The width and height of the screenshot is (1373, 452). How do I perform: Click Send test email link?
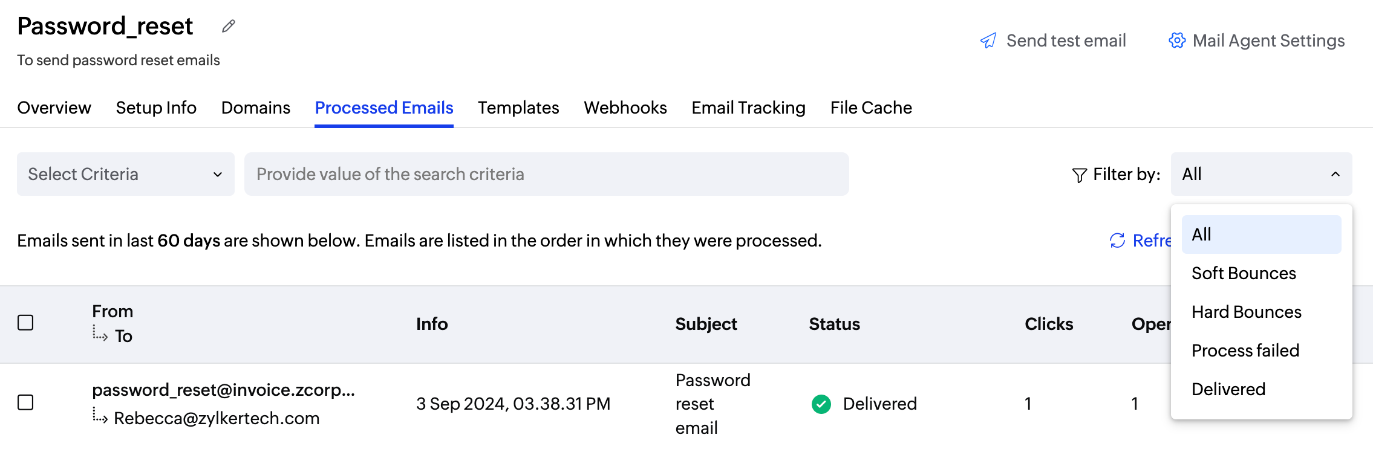pos(1066,40)
